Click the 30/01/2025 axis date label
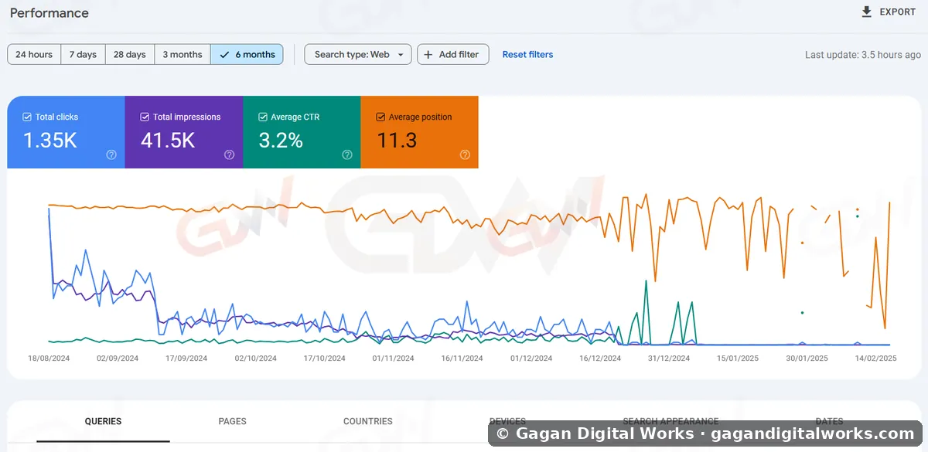Viewport: 928px width, 452px height. [807, 359]
